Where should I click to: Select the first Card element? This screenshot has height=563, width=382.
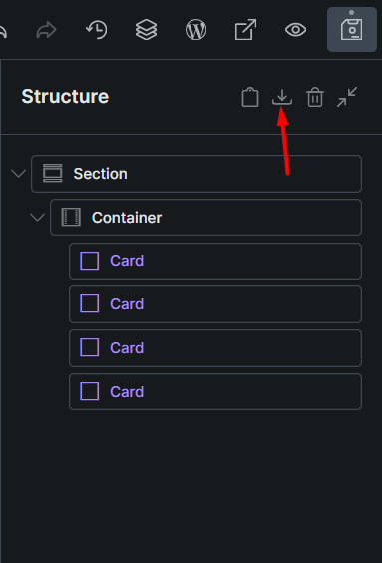(215, 261)
